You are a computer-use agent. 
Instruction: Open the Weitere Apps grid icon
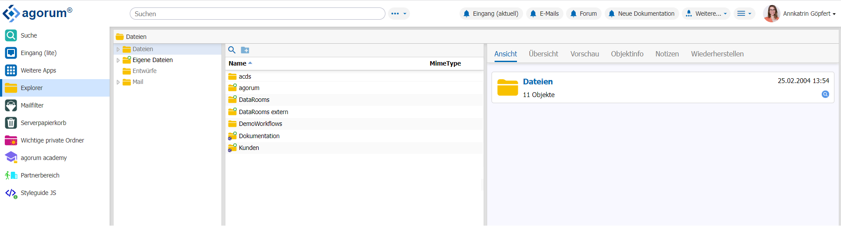click(11, 70)
